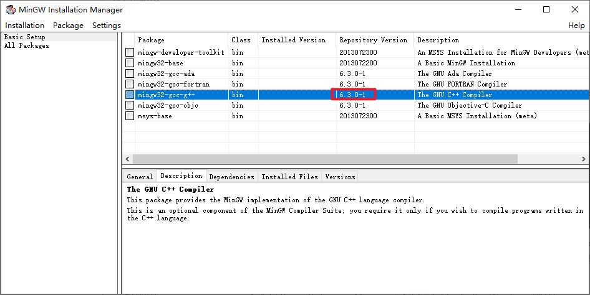Open the Package menu
Screen dimensions: 590x295
click(x=68, y=25)
